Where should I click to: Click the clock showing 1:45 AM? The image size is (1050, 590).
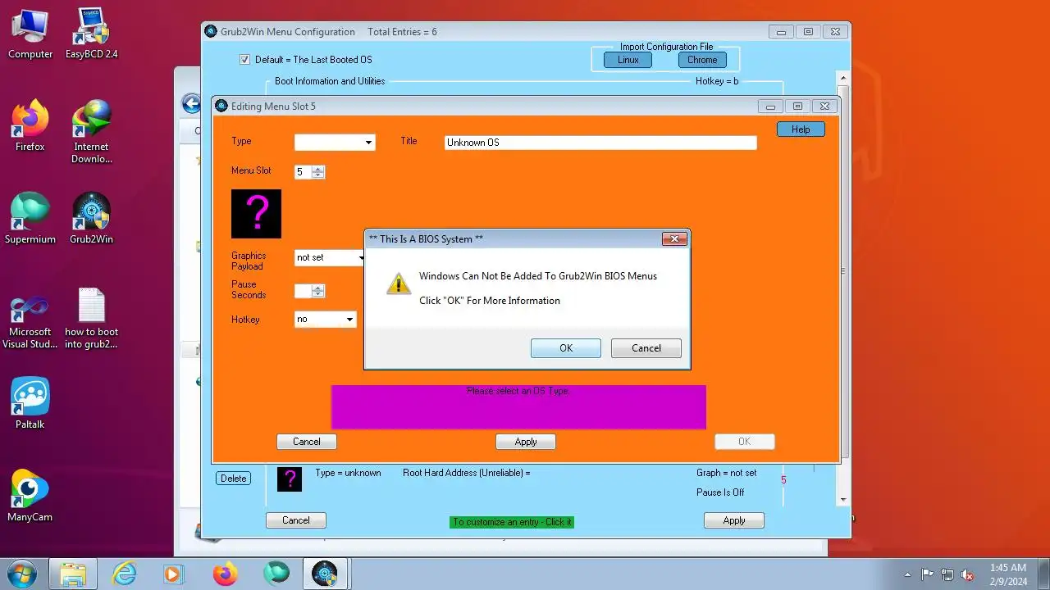click(1008, 568)
